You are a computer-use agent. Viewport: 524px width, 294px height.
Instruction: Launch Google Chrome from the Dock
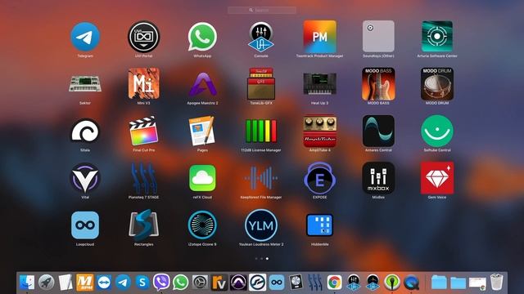click(x=334, y=283)
